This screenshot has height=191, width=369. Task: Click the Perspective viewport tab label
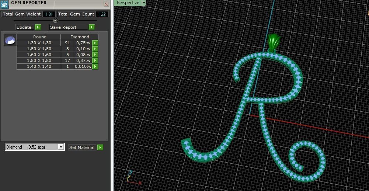(128, 3)
